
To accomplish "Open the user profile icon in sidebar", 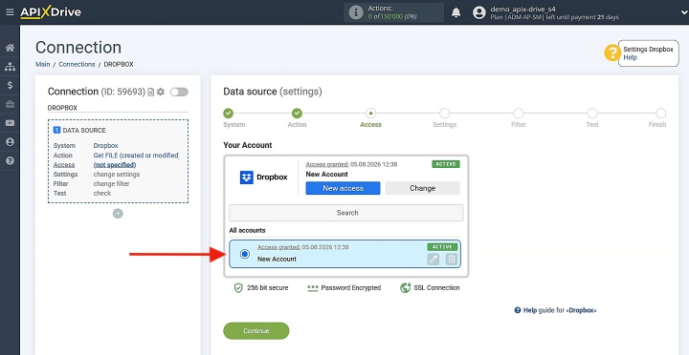I will pos(10,142).
